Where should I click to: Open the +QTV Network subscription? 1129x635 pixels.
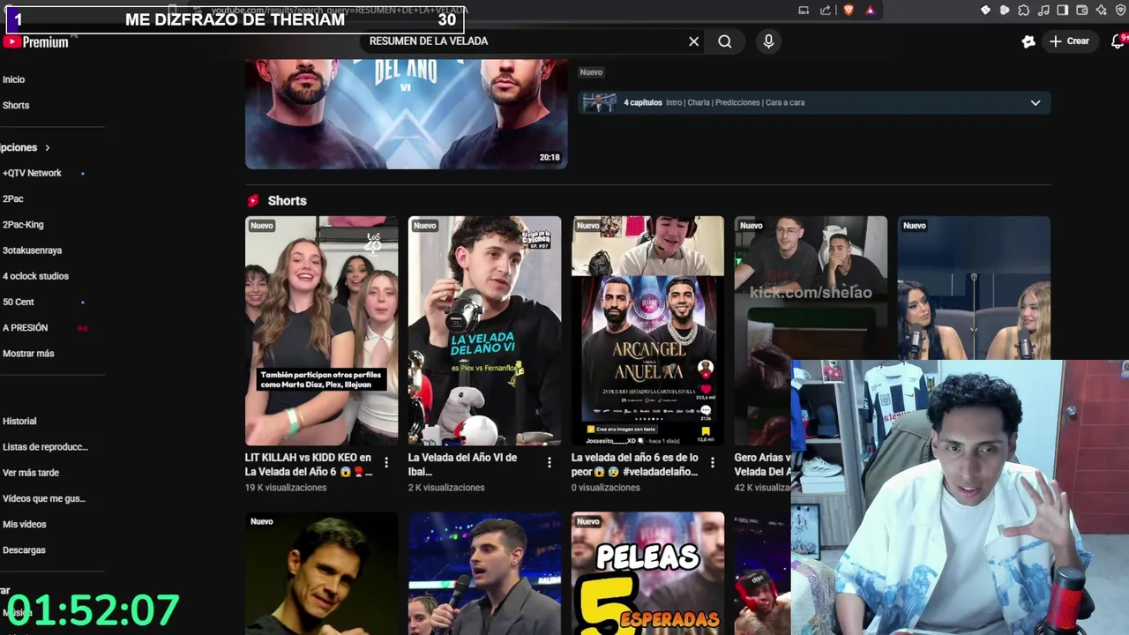point(32,173)
